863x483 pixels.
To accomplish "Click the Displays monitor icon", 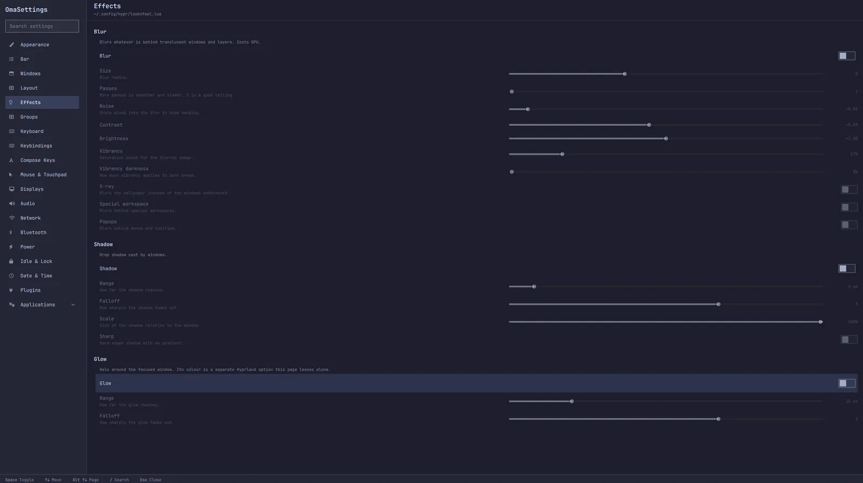I will coord(11,189).
